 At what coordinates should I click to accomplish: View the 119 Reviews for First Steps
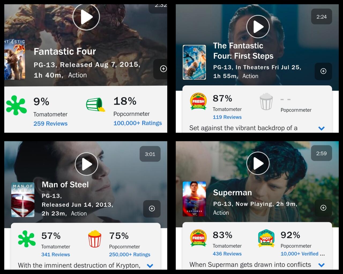tap(227, 117)
